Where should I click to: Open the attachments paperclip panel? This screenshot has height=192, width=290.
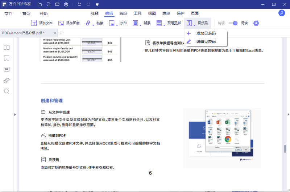(x=7, y=81)
